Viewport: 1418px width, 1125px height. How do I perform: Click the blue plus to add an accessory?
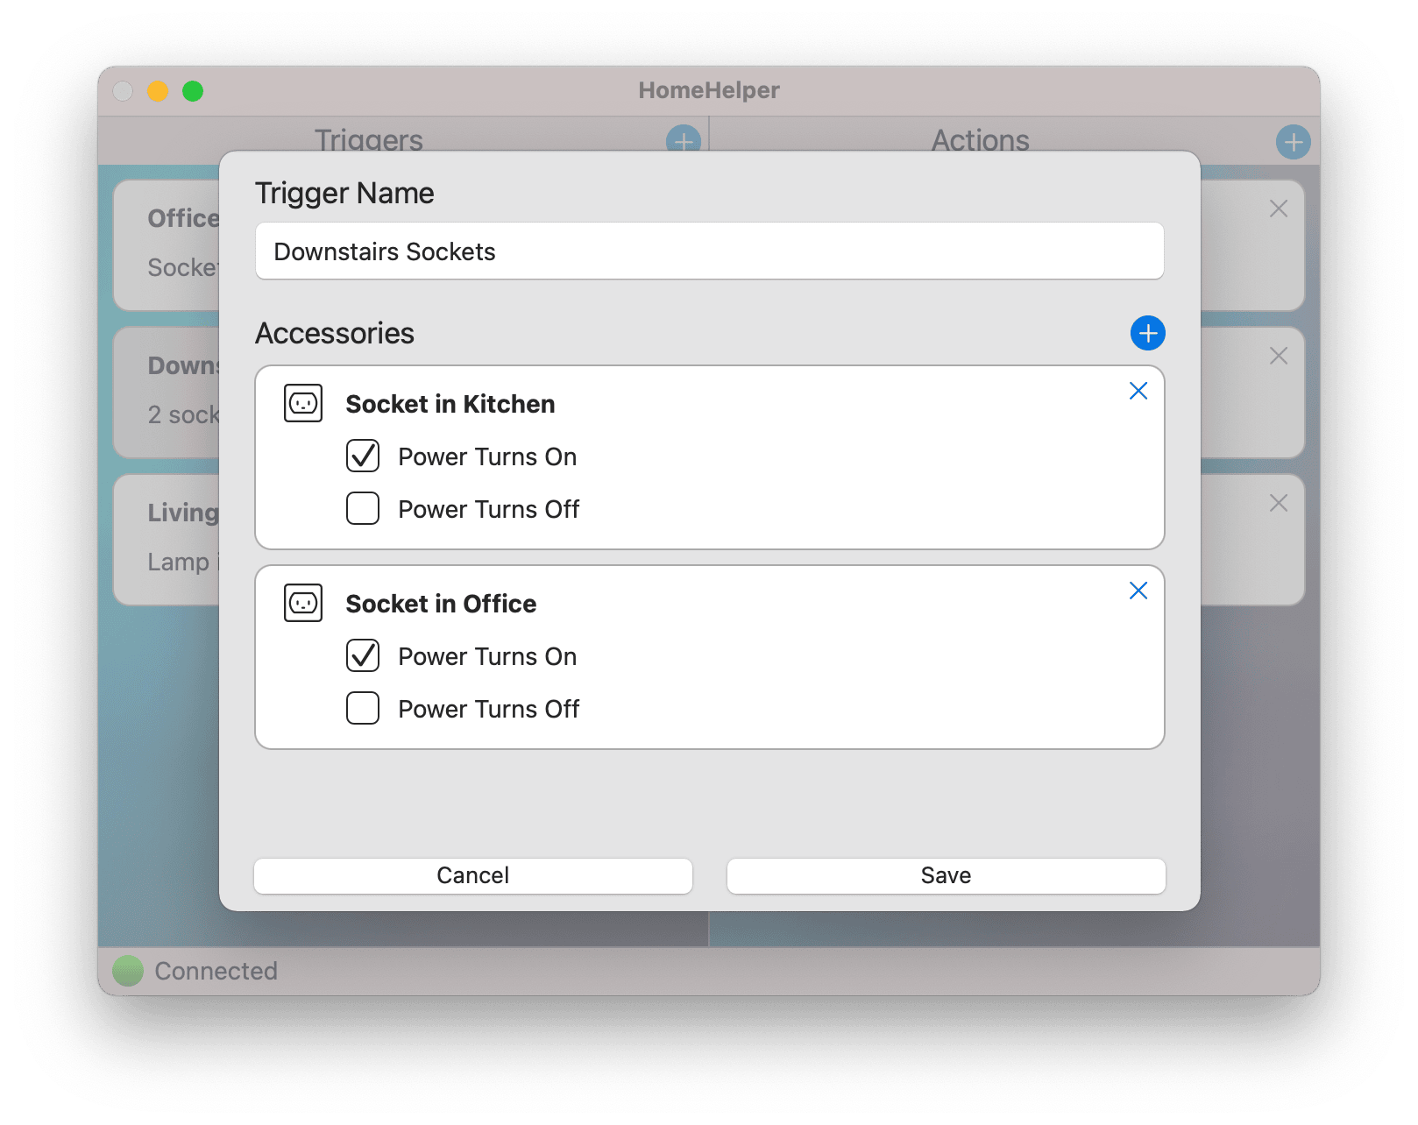click(1148, 333)
